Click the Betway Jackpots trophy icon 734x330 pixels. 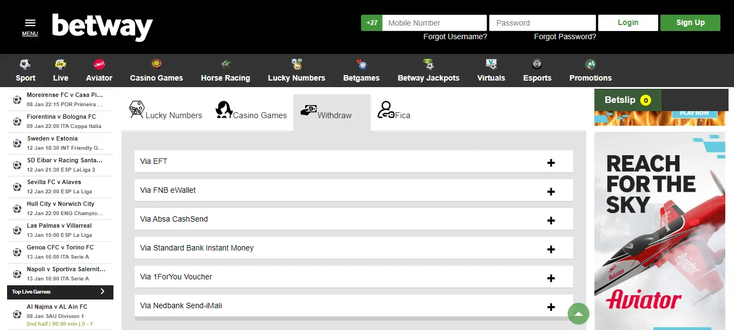pos(428,64)
